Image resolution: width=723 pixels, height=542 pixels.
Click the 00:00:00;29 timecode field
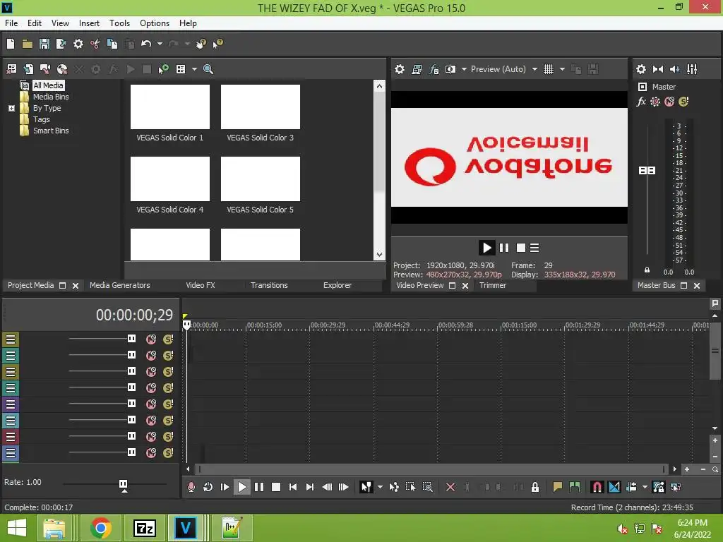[x=134, y=315]
